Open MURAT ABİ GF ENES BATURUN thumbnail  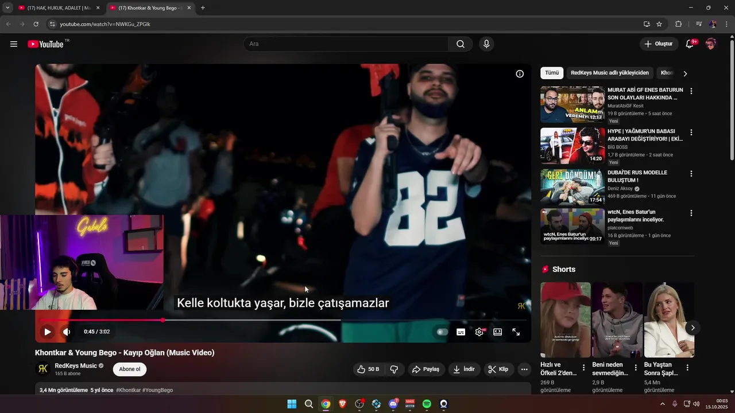click(572, 104)
